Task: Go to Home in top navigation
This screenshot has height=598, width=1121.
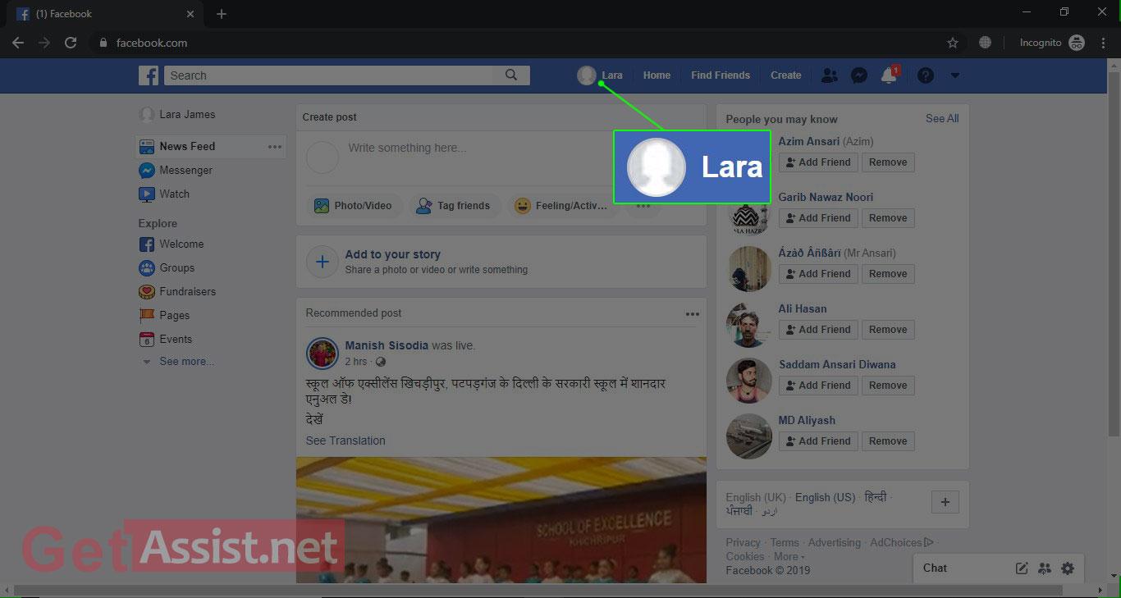Action: click(x=657, y=75)
